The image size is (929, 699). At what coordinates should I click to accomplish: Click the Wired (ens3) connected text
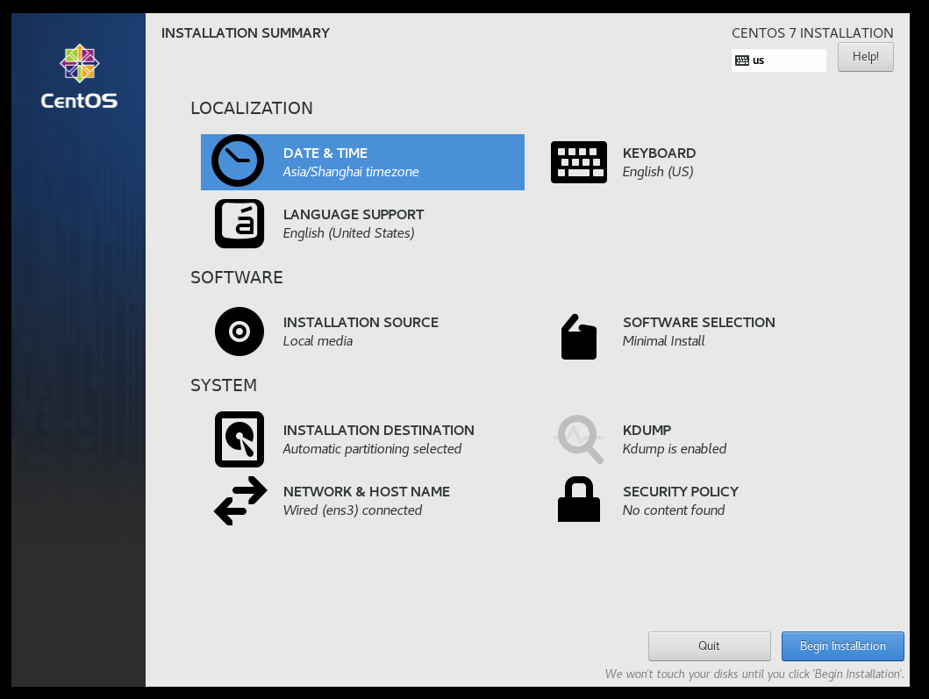[353, 510]
